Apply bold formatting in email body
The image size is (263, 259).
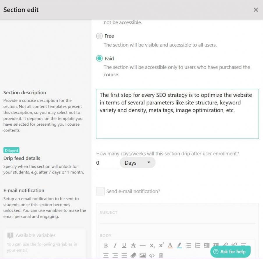coord(106,245)
